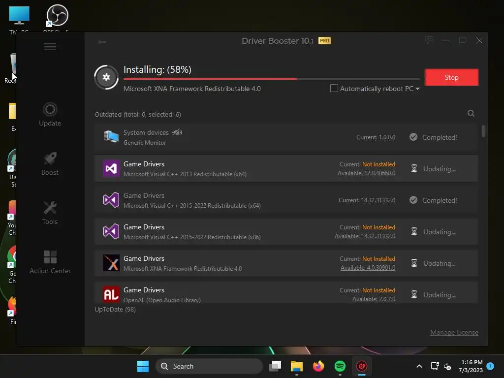504x378 pixels.
Task: Open Firefox from taskbar
Action: click(x=318, y=366)
